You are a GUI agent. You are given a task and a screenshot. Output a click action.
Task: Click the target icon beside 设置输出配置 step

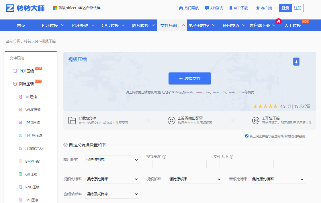[171, 121]
